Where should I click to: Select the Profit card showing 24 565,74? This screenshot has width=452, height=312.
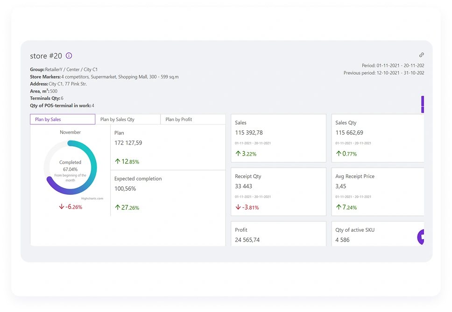point(278,234)
